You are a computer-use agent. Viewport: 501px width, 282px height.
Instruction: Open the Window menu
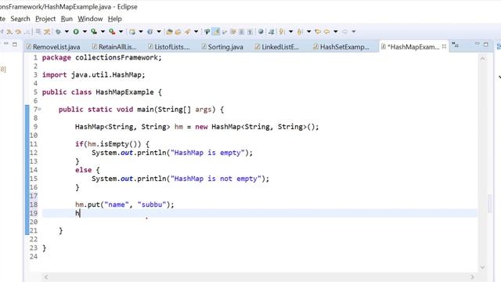point(90,19)
